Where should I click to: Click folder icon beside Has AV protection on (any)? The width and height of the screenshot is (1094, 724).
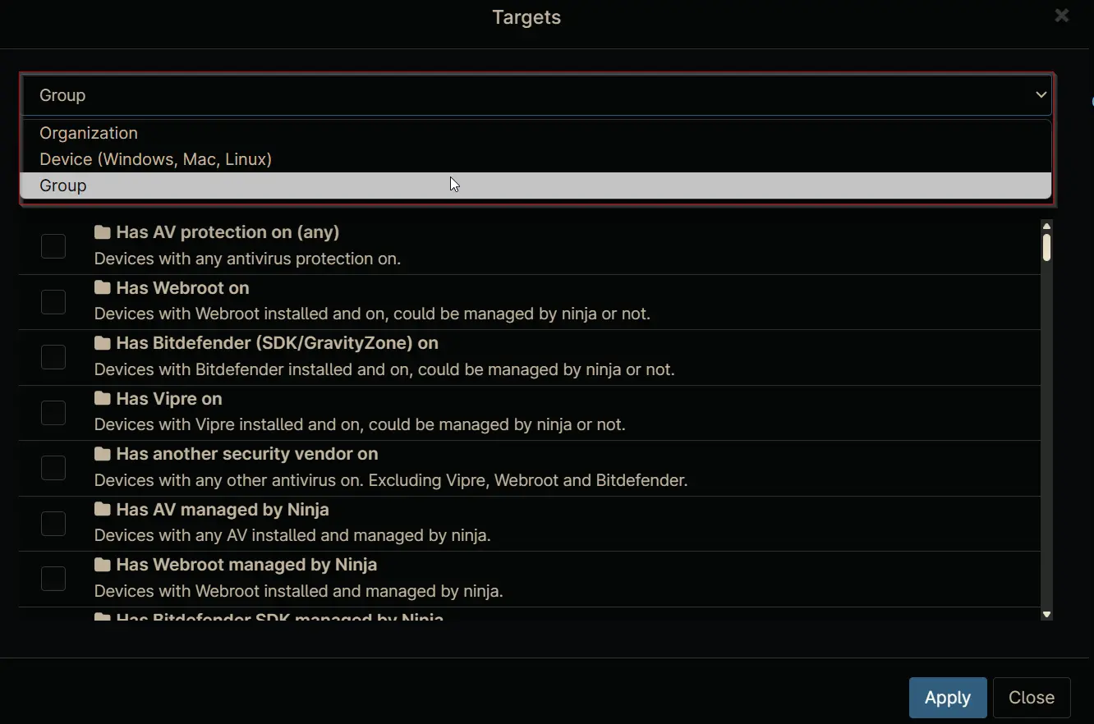(x=103, y=232)
